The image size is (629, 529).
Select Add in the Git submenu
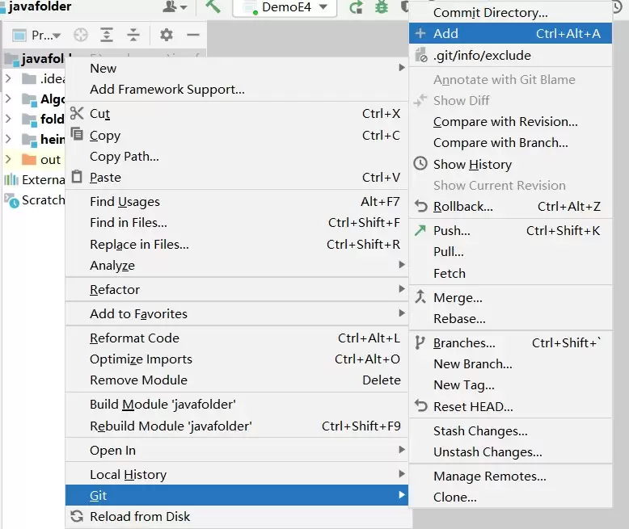tap(445, 33)
